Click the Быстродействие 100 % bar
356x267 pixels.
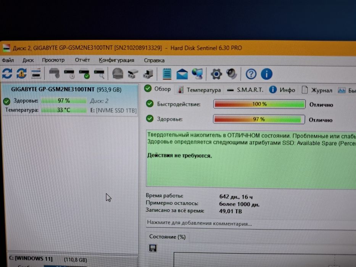coord(259,104)
